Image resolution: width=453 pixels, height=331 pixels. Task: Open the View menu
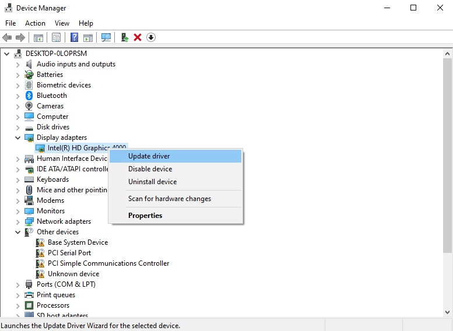(x=62, y=23)
